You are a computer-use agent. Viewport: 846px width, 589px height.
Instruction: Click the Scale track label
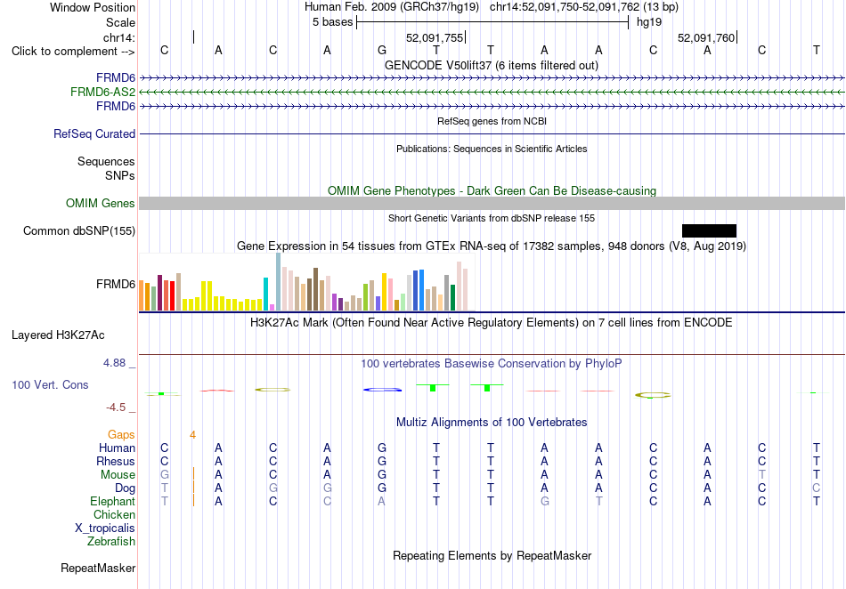pos(120,22)
